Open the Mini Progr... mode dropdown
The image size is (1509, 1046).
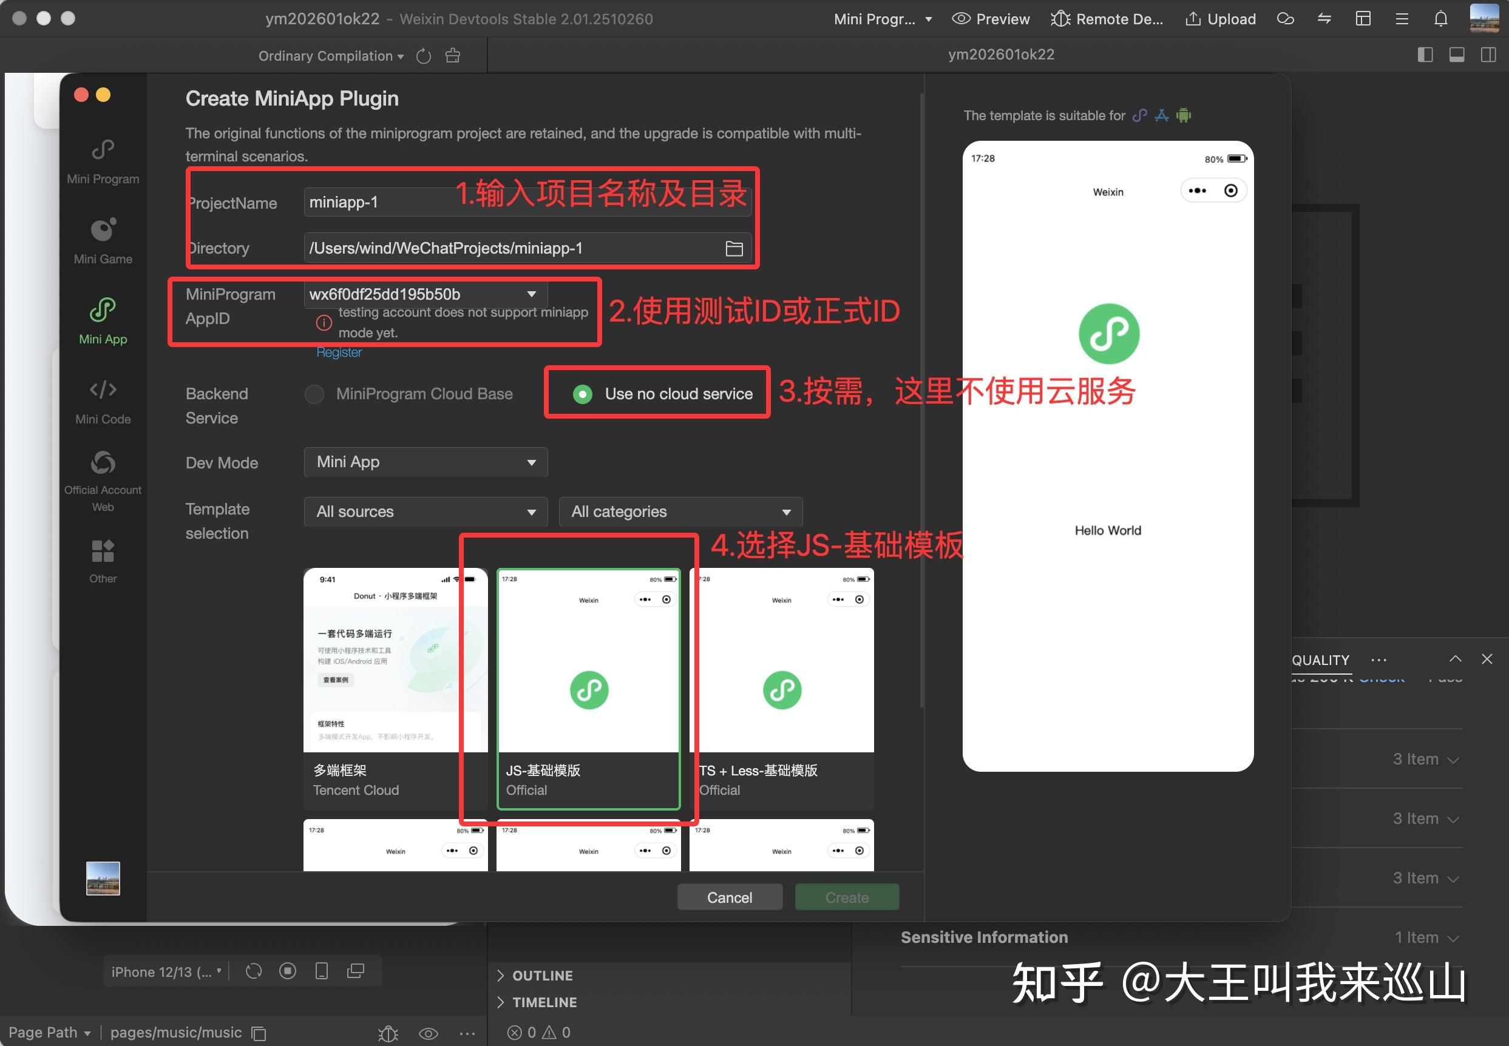tap(883, 19)
